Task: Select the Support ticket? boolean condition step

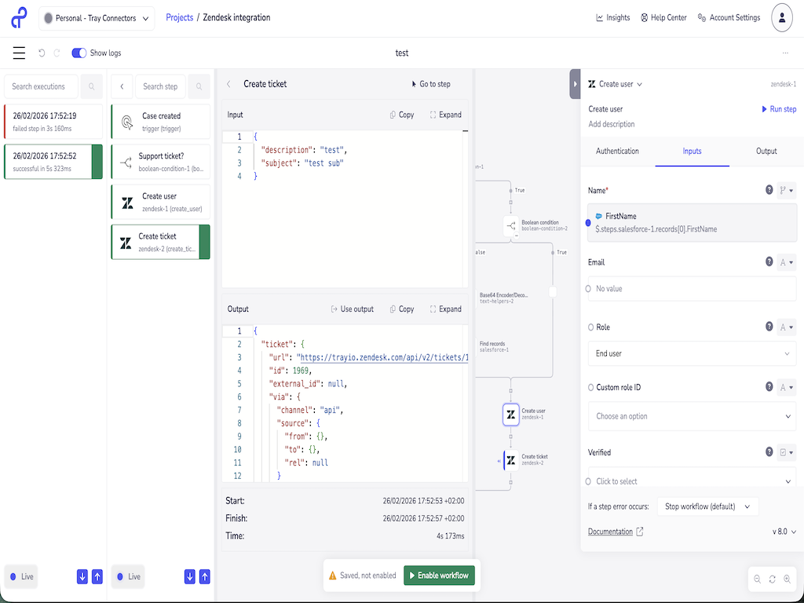Action: point(160,162)
